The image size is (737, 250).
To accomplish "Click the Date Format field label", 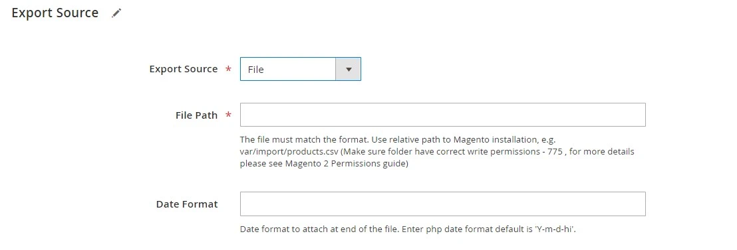I will click(x=187, y=204).
